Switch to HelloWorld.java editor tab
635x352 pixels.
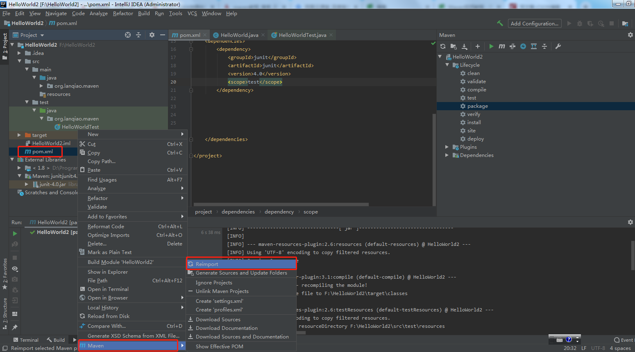click(x=239, y=35)
